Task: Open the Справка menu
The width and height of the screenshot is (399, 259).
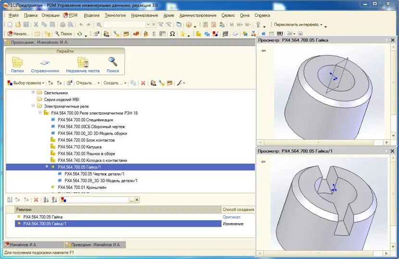Action: click(x=262, y=15)
